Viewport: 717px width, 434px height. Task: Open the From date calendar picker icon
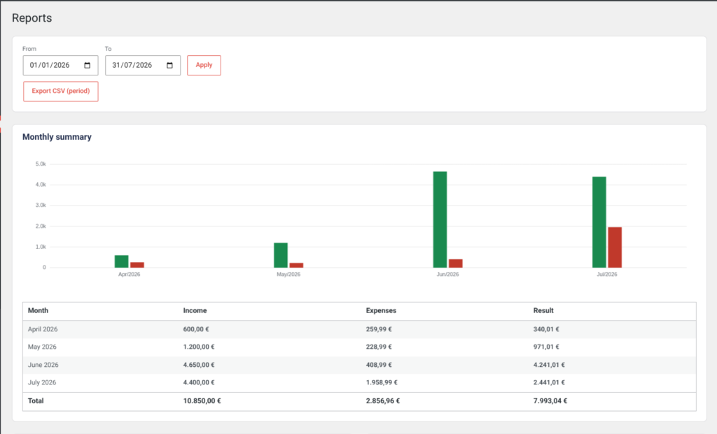[88, 65]
